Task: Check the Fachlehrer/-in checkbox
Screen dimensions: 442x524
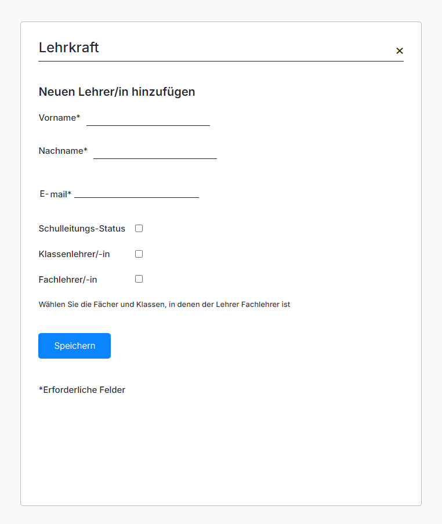Action: point(139,279)
